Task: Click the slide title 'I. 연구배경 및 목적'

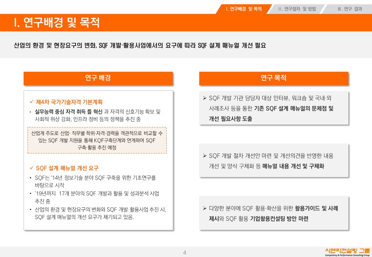Action: tap(57, 22)
